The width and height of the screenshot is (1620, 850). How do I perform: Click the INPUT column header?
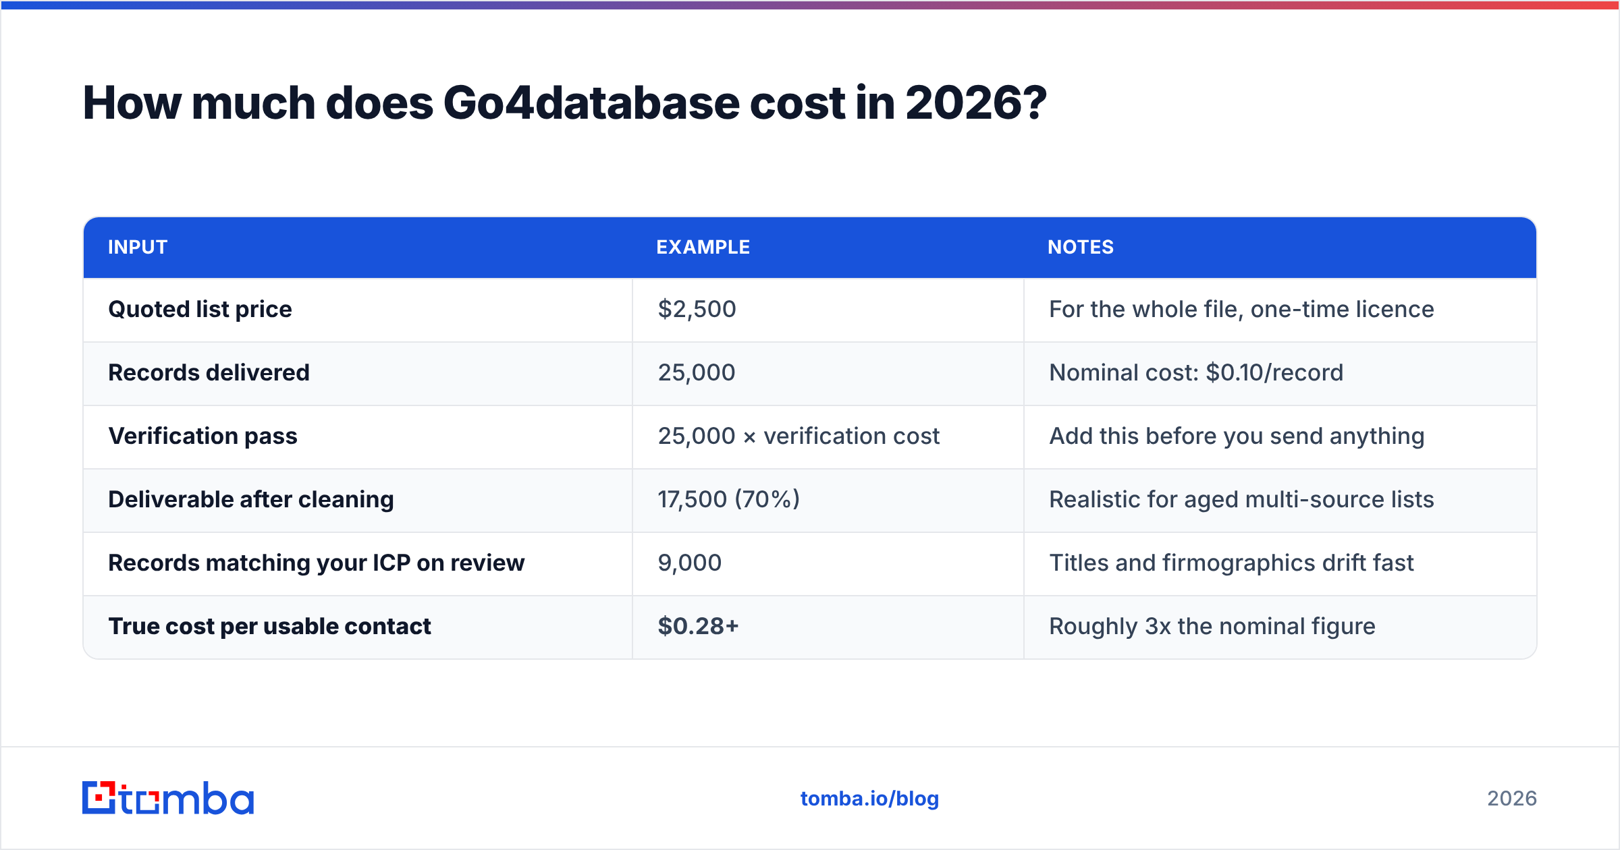pyautogui.click(x=138, y=247)
